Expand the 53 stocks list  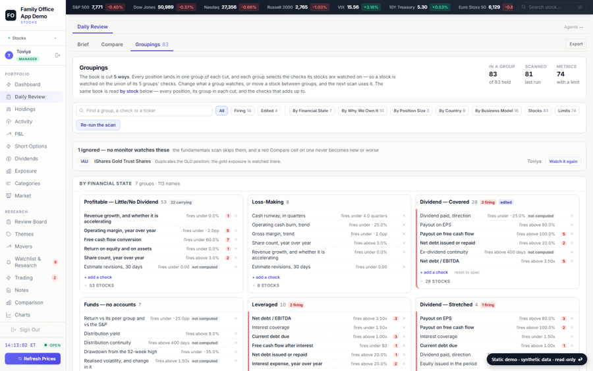click(99, 285)
